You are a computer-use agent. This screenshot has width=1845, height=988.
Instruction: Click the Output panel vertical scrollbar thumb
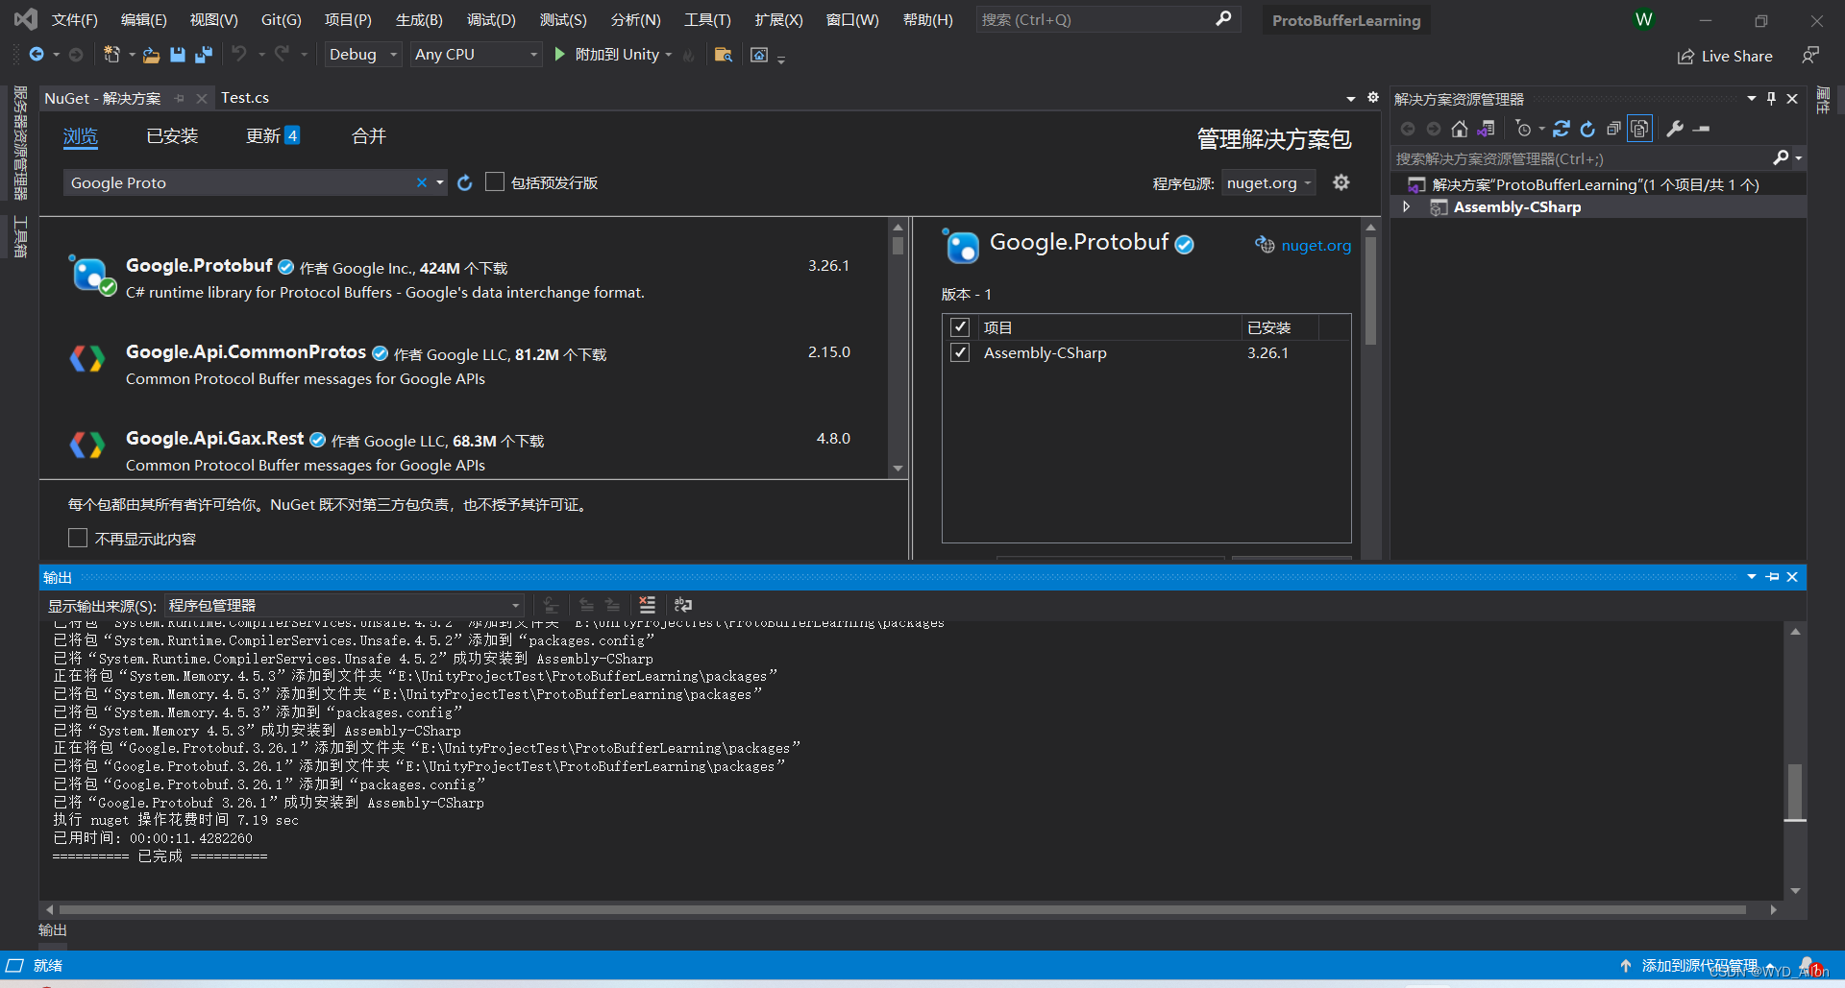pyautogui.click(x=1795, y=792)
